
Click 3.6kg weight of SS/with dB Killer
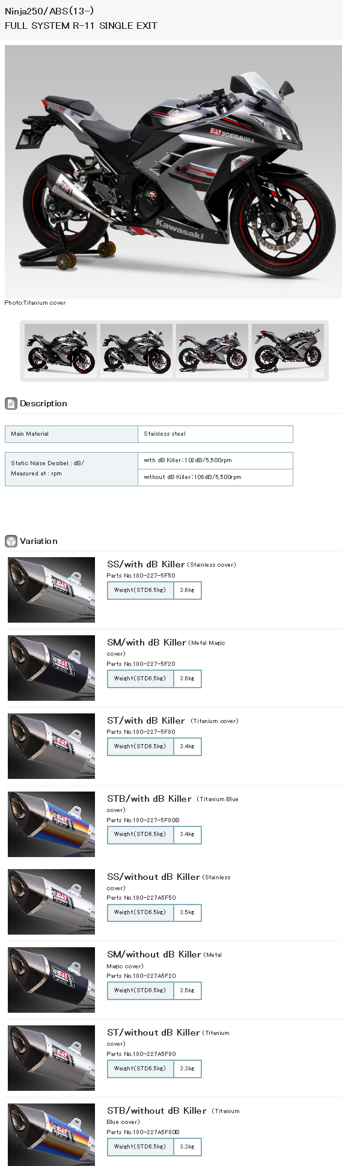[188, 590]
